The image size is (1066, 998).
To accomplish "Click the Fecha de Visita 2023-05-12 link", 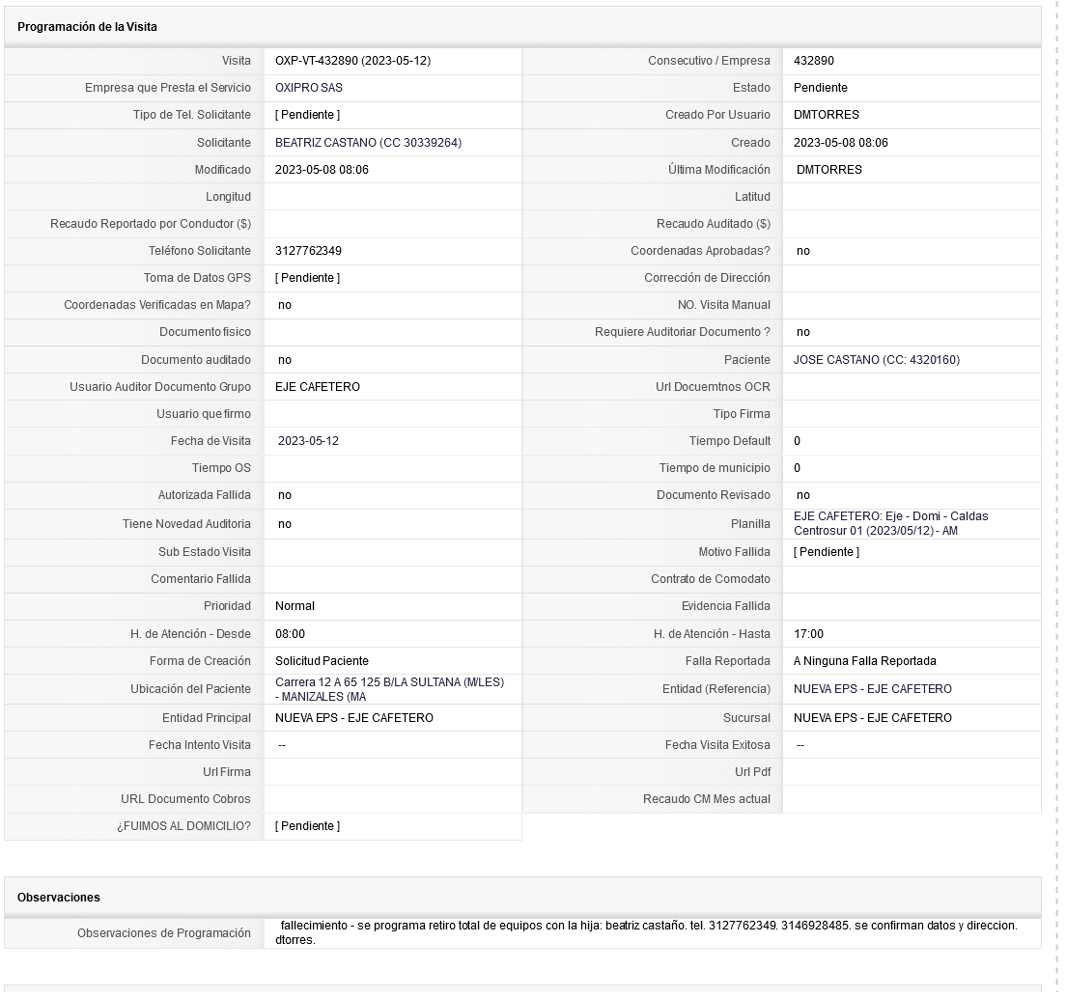I will point(308,441).
